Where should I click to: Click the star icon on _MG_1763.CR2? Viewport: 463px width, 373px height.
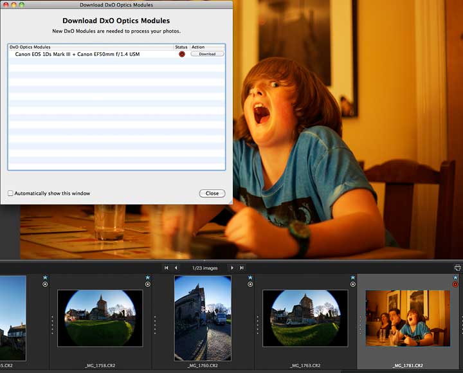pyautogui.click(x=353, y=278)
